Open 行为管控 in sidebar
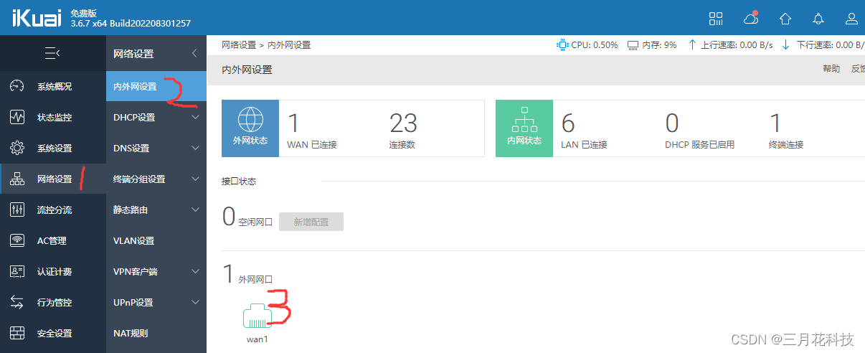The height and width of the screenshot is (353, 865). click(x=53, y=303)
